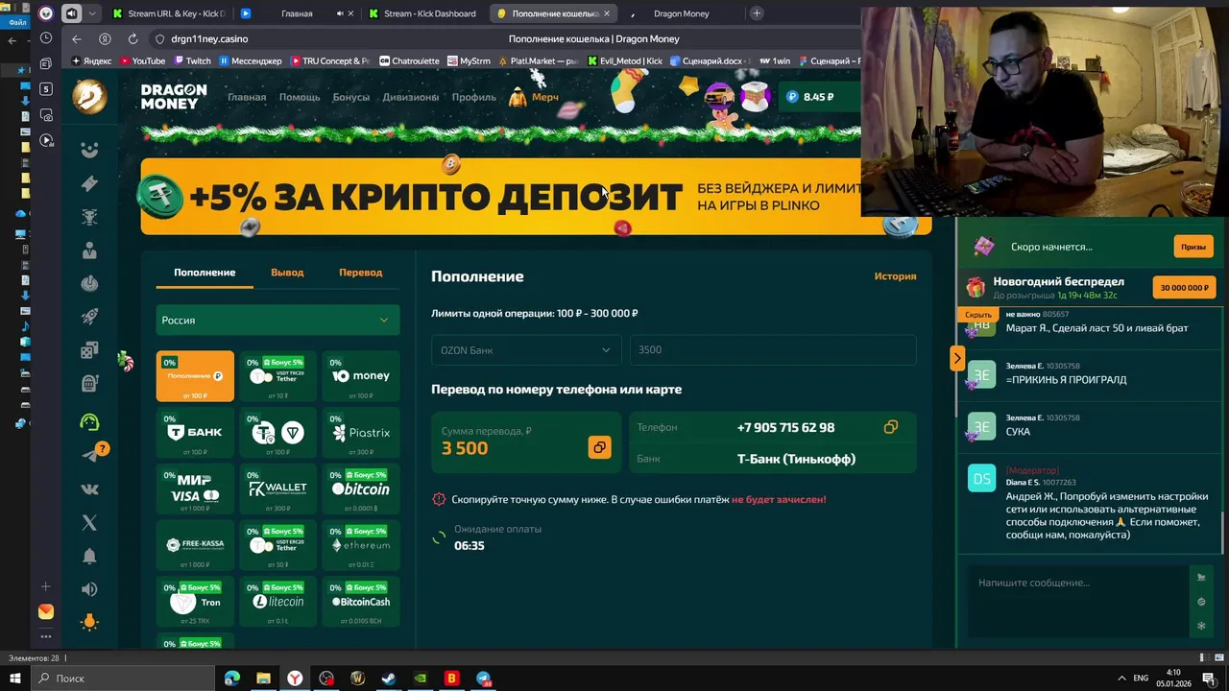Open the Мерч shop link

point(534,97)
